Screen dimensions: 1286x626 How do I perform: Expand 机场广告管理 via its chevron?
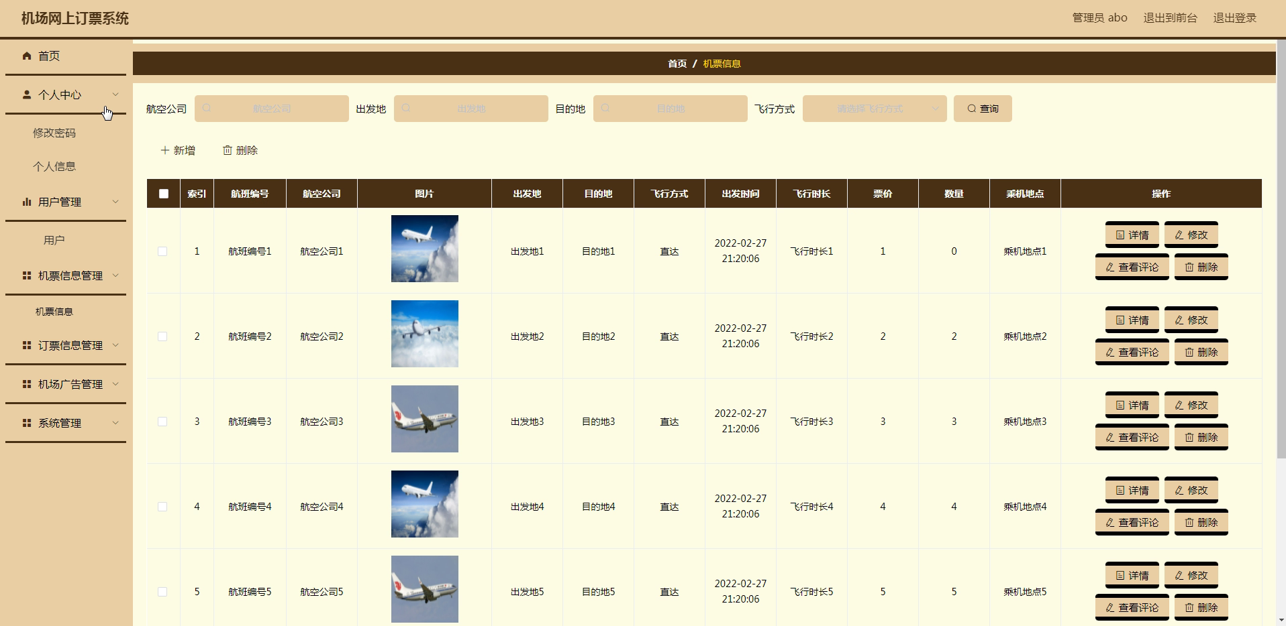[115, 384]
